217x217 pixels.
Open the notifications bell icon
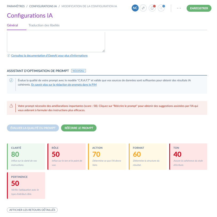(152, 8)
